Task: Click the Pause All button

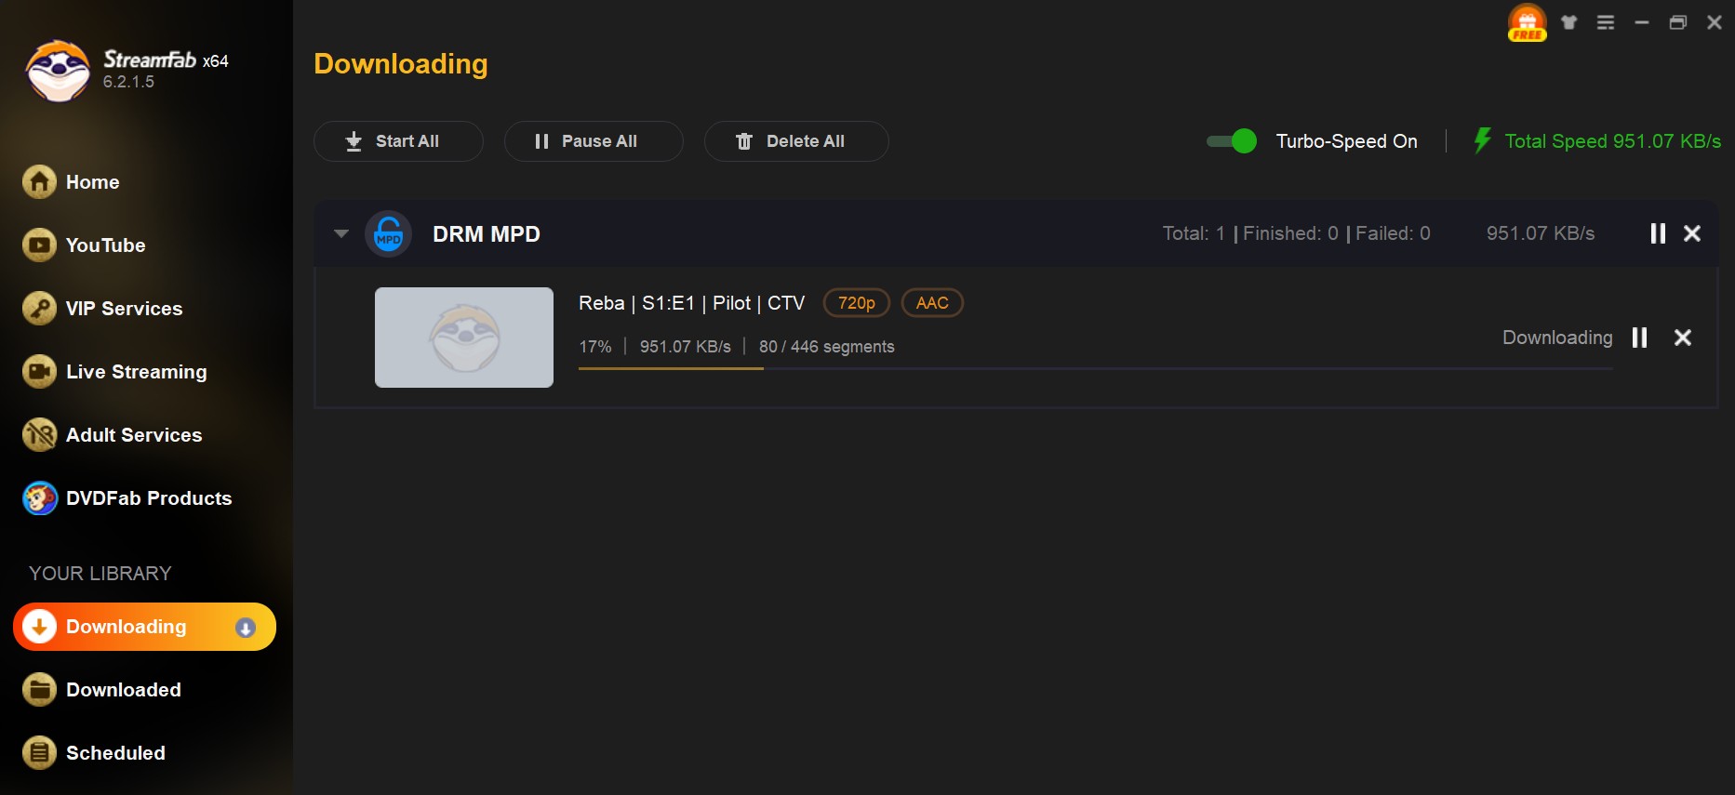Action: tap(594, 141)
